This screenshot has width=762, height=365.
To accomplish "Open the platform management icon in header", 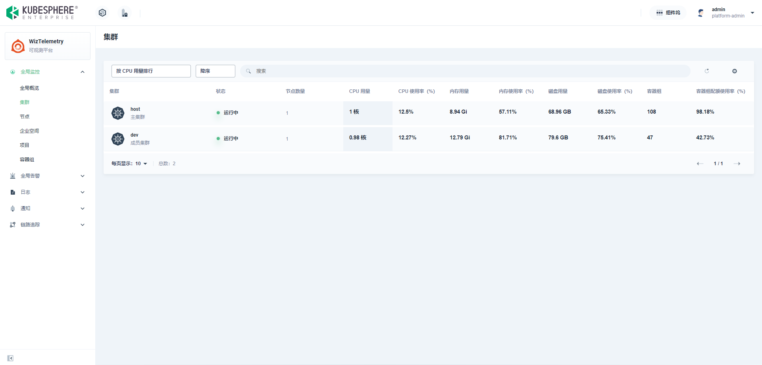I will tap(125, 13).
